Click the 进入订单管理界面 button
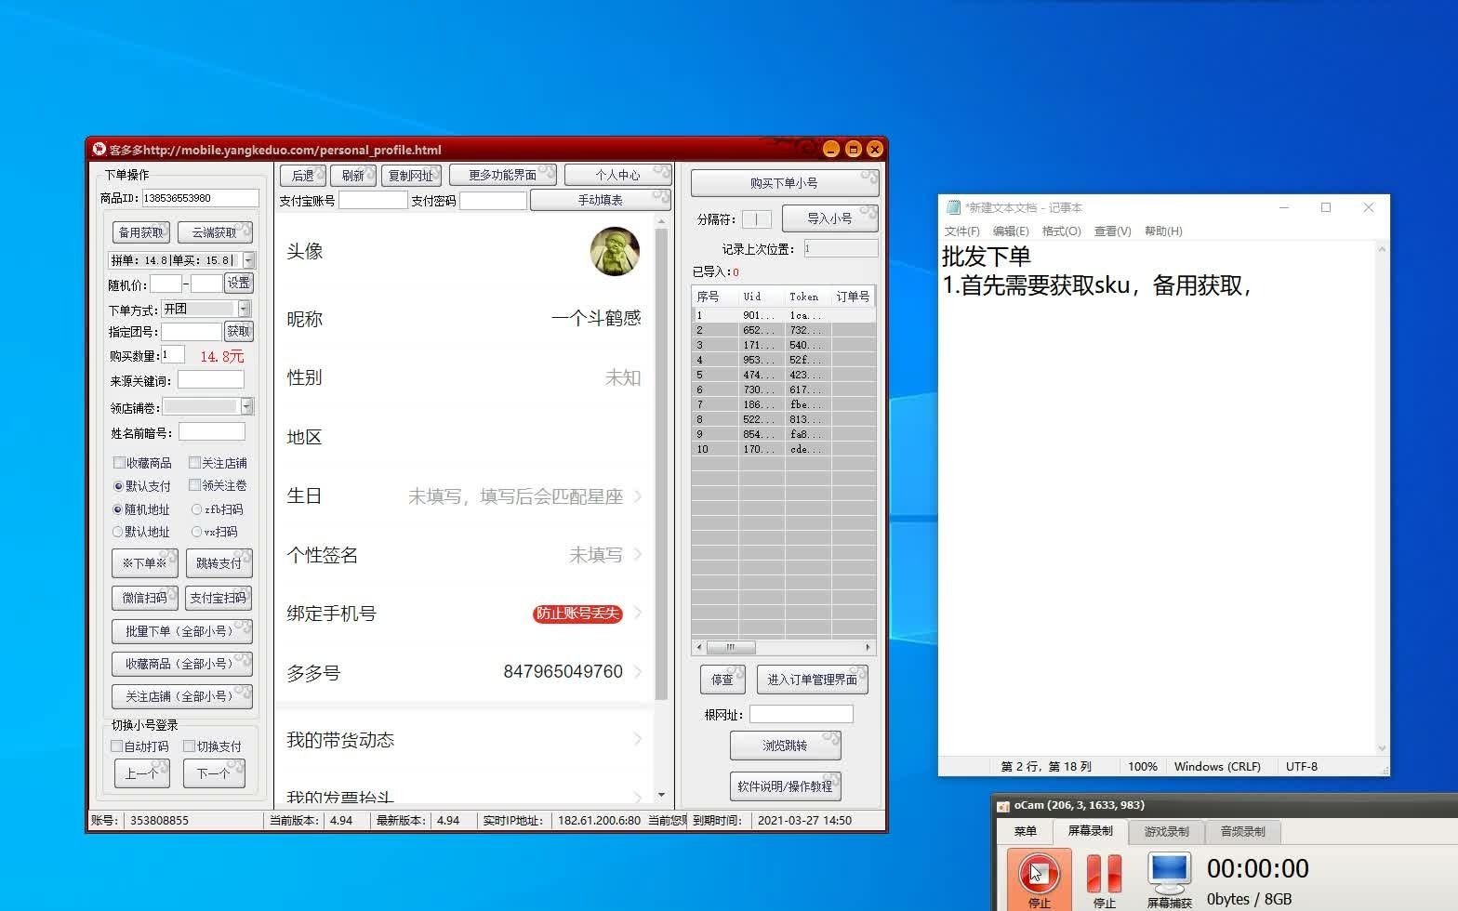Viewport: 1458px width, 911px height. 813,680
